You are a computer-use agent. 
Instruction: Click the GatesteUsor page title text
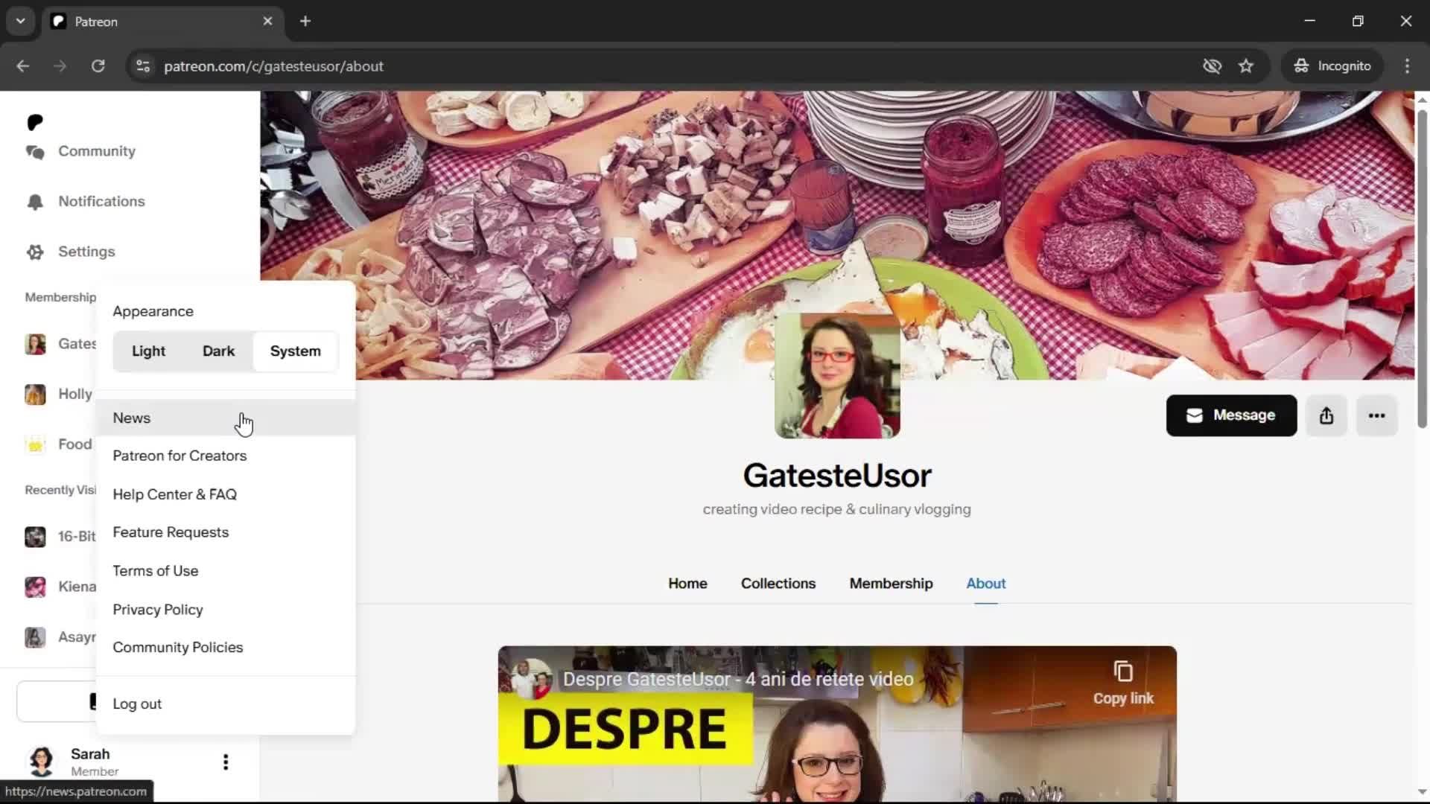tap(837, 476)
